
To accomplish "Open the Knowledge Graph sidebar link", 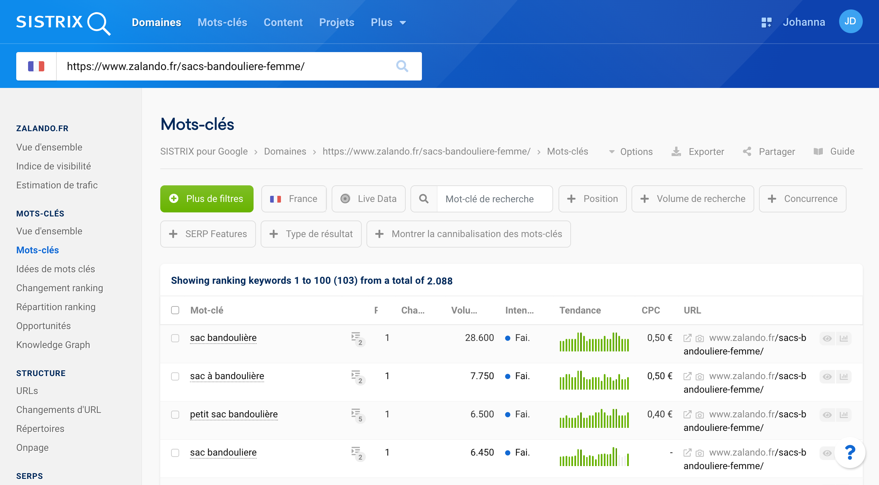I will [x=53, y=345].
